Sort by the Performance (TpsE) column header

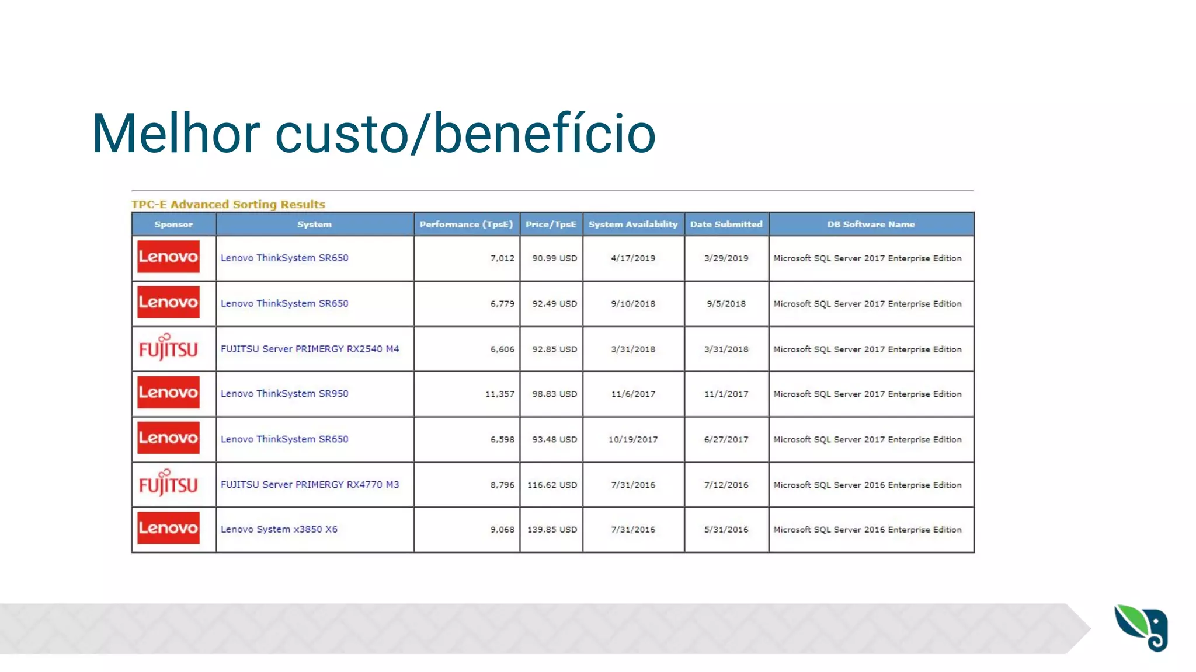(x=467, y=225)
